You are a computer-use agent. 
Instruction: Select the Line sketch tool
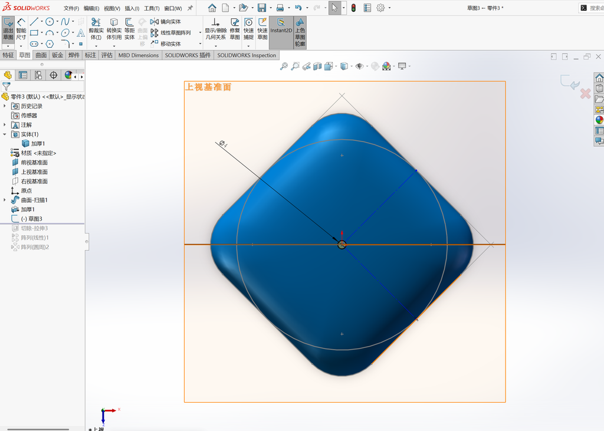pyautogui.click(x=34, y=22)
